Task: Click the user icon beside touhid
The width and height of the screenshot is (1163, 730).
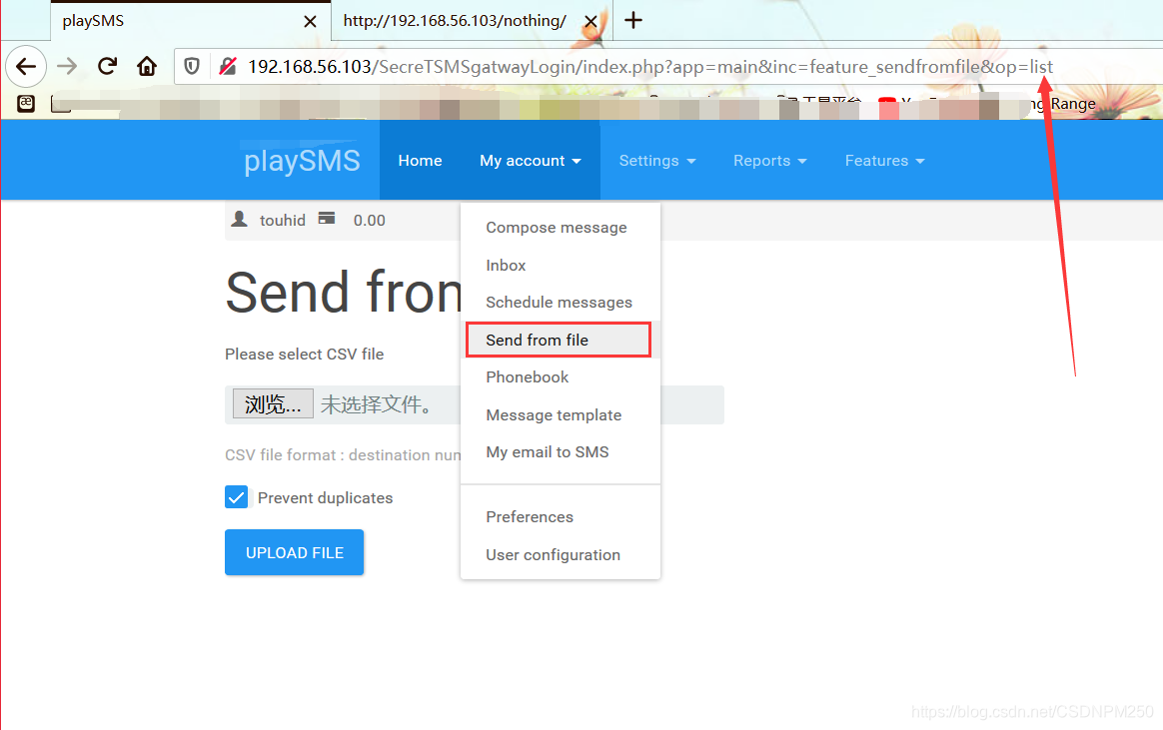Action: (240, 219)
